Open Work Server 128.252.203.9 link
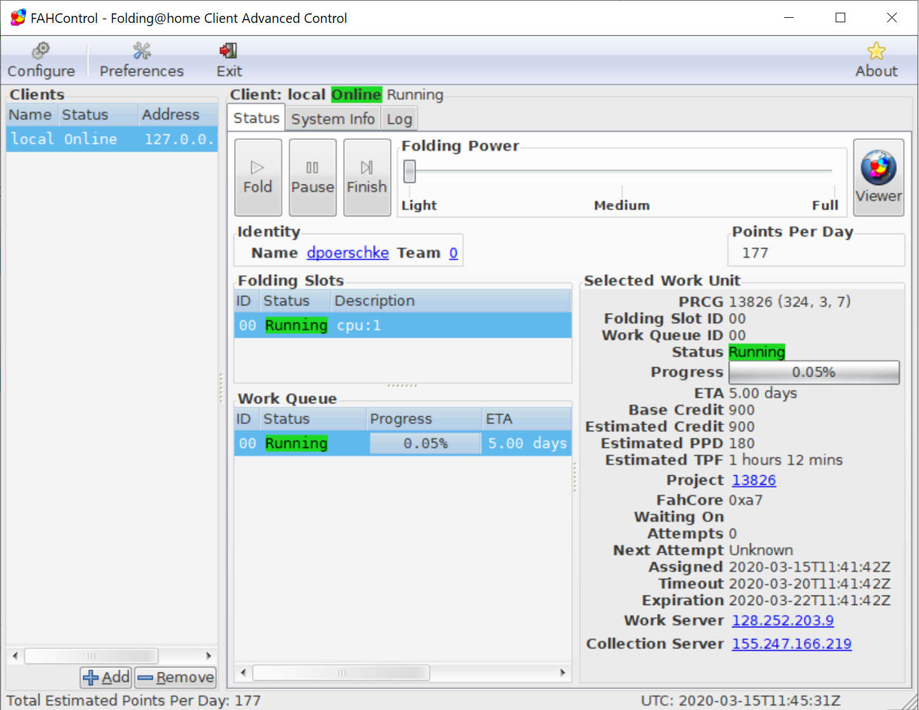This screenshot has height=710, width=919. 782,620
